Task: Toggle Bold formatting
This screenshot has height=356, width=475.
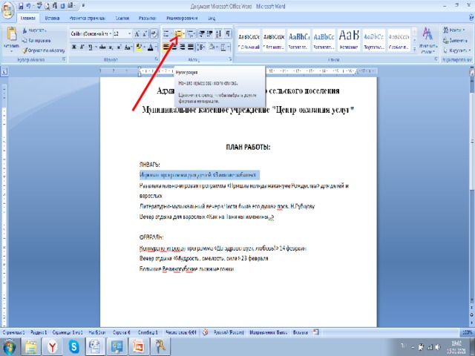Action: 74,47
